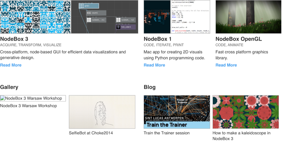Screen dimensions: 284x145
Task: Follow Read More under NodeBox OpenGL
Action: point(226,65)
